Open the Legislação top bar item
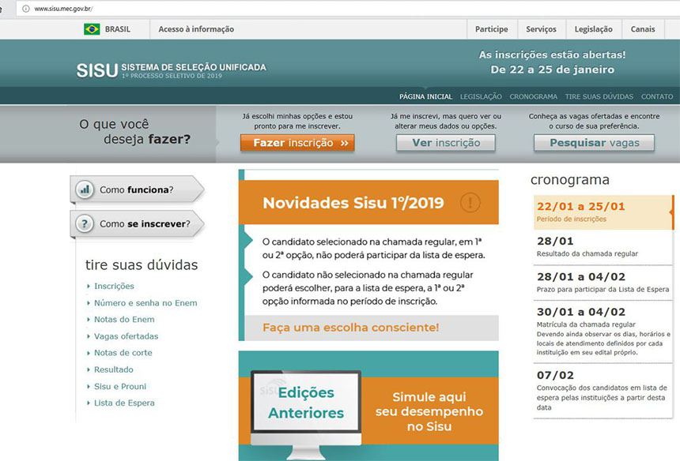The width and height of the screenshot is (680, 461). tap(593, 29)
